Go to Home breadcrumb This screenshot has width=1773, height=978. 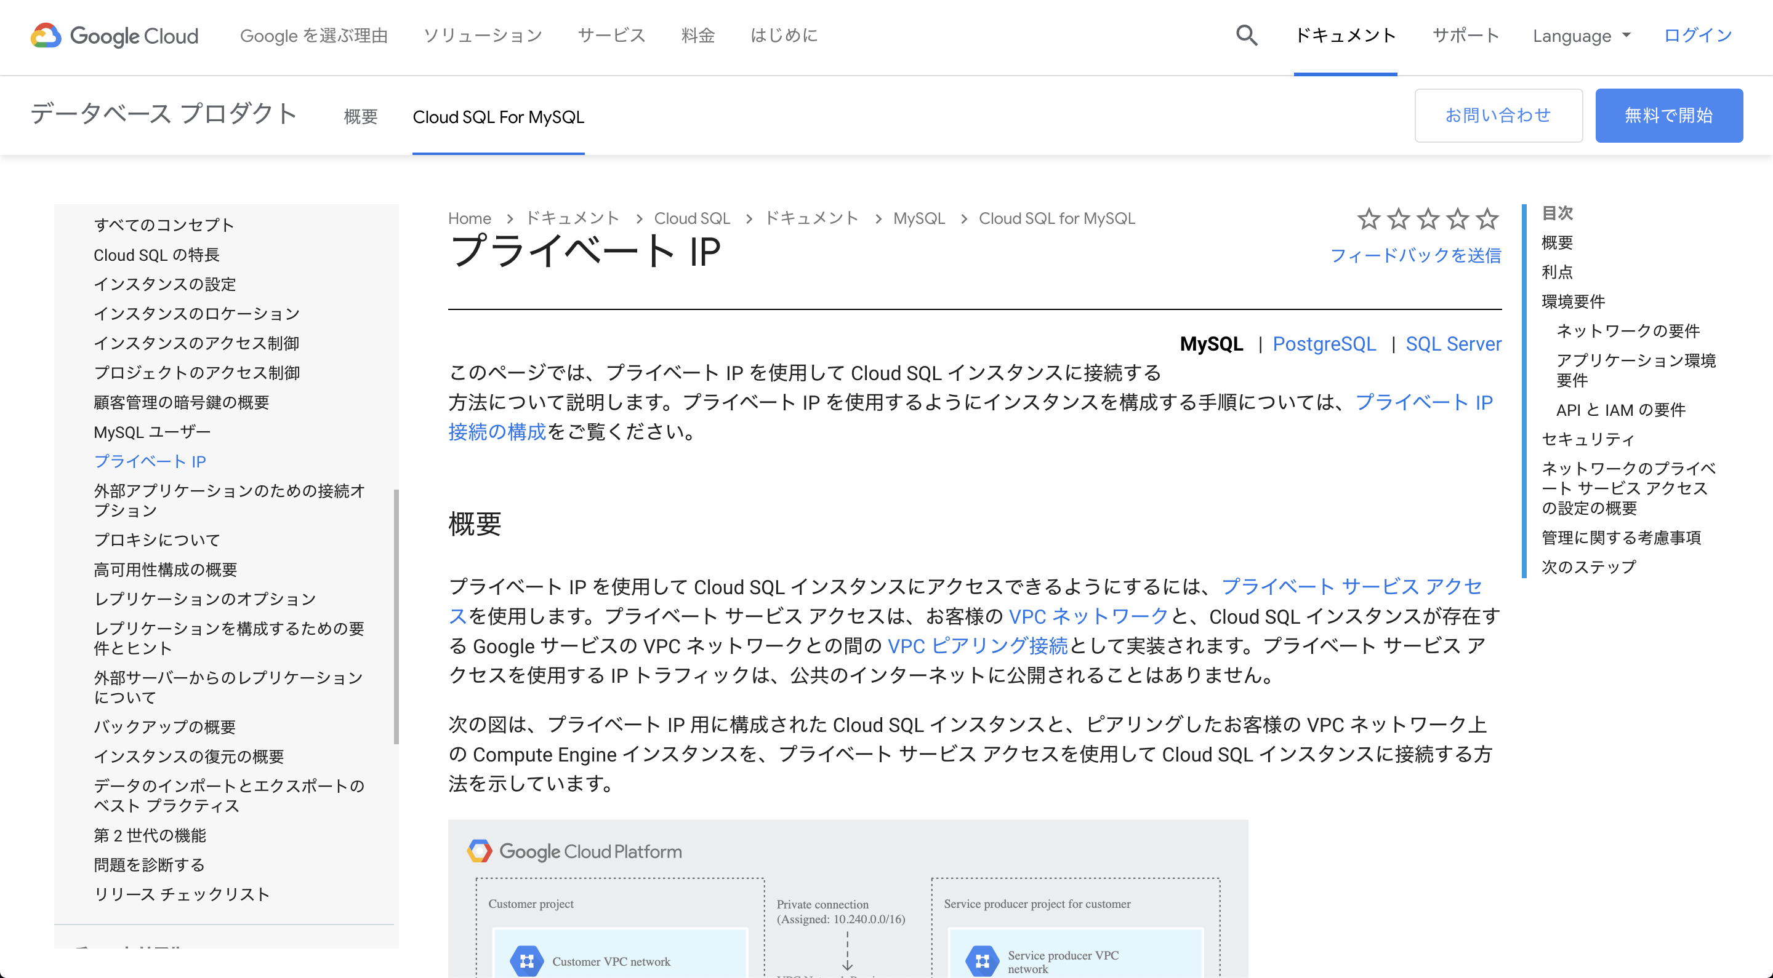point(469,218)
